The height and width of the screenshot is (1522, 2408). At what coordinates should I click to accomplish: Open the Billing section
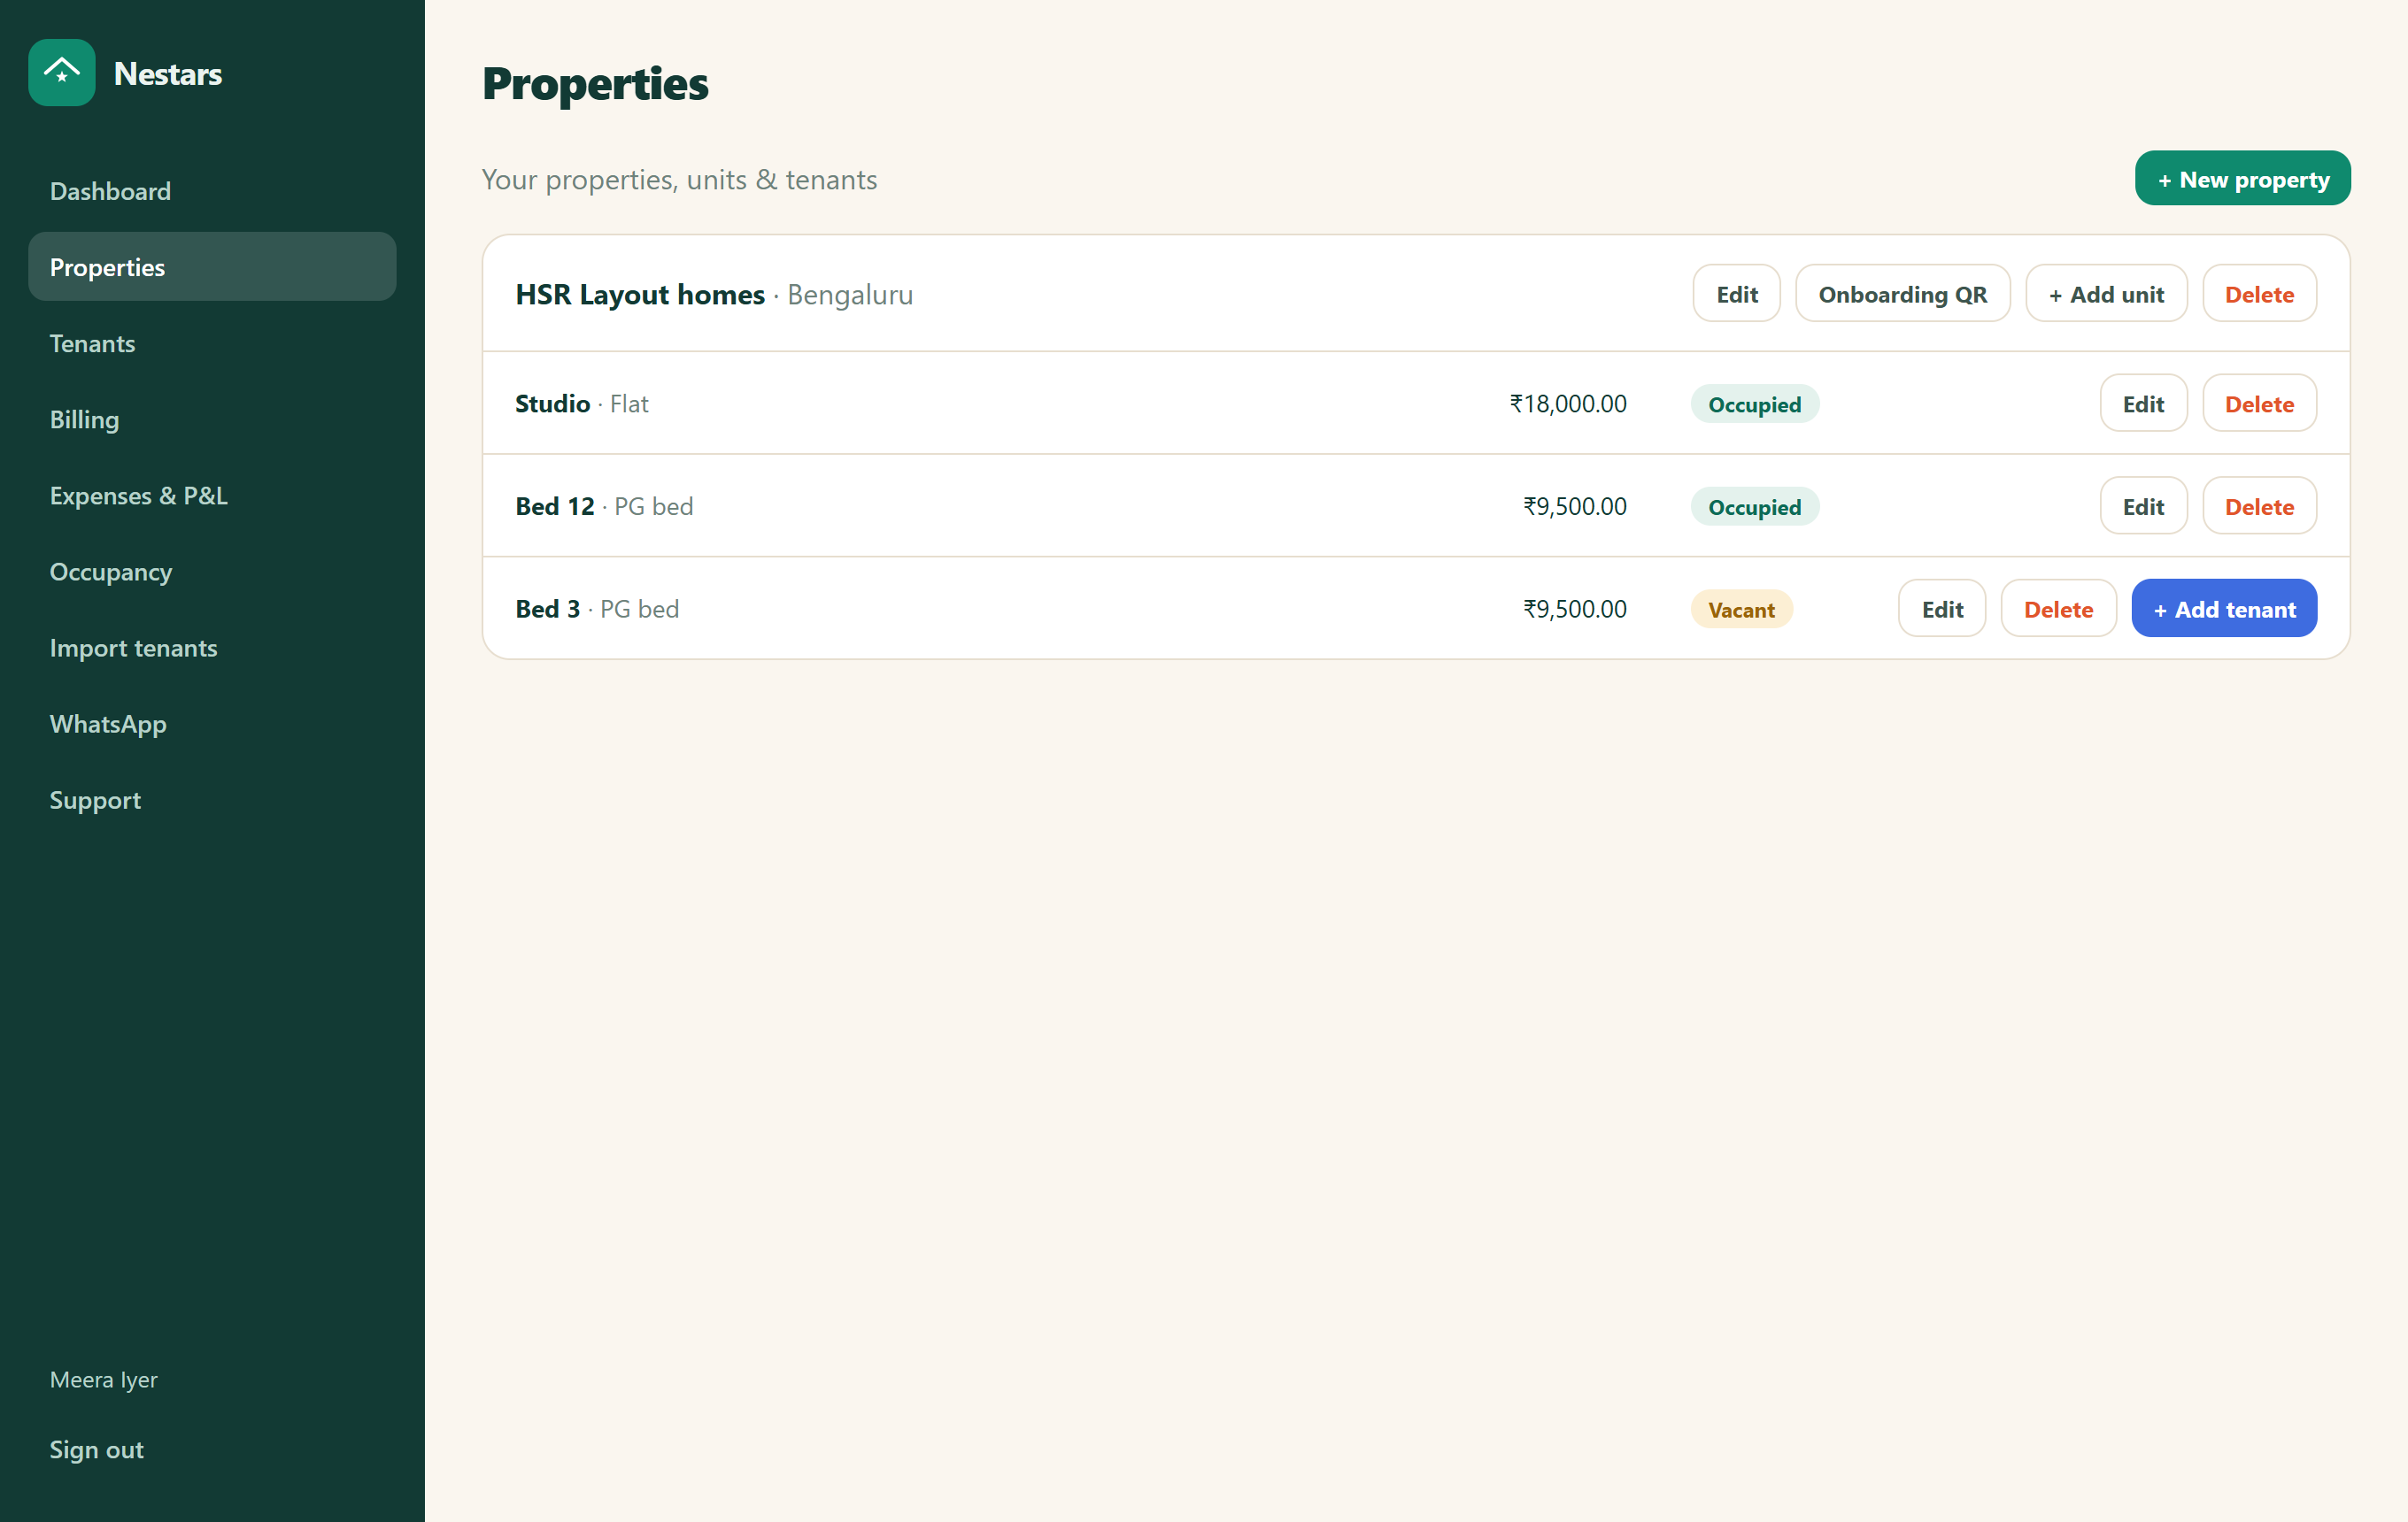point(212,419)
